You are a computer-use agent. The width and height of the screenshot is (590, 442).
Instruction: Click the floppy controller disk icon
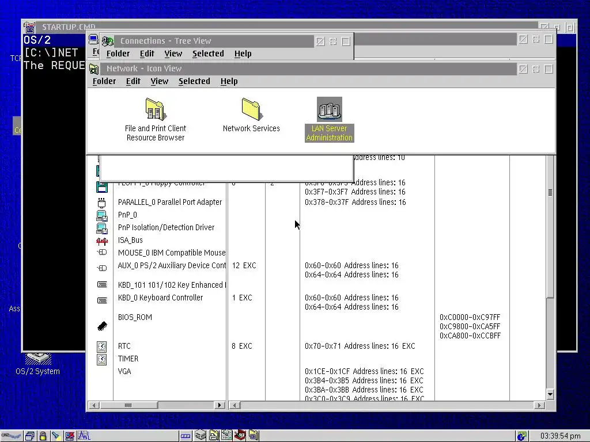click(x=102, y=187)
